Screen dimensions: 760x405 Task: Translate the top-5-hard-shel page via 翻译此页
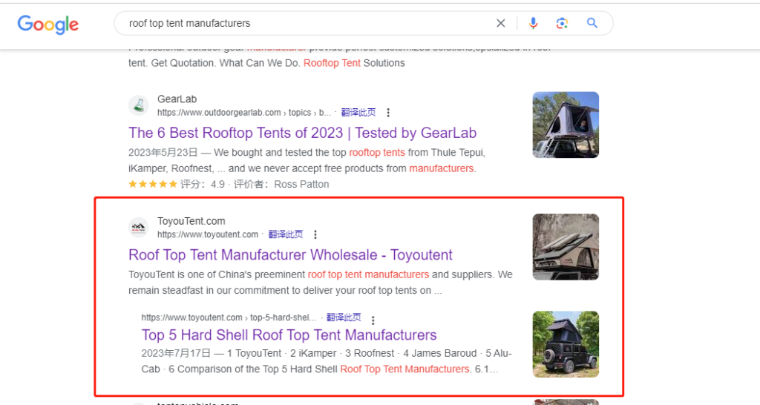(x=344, y=317)
